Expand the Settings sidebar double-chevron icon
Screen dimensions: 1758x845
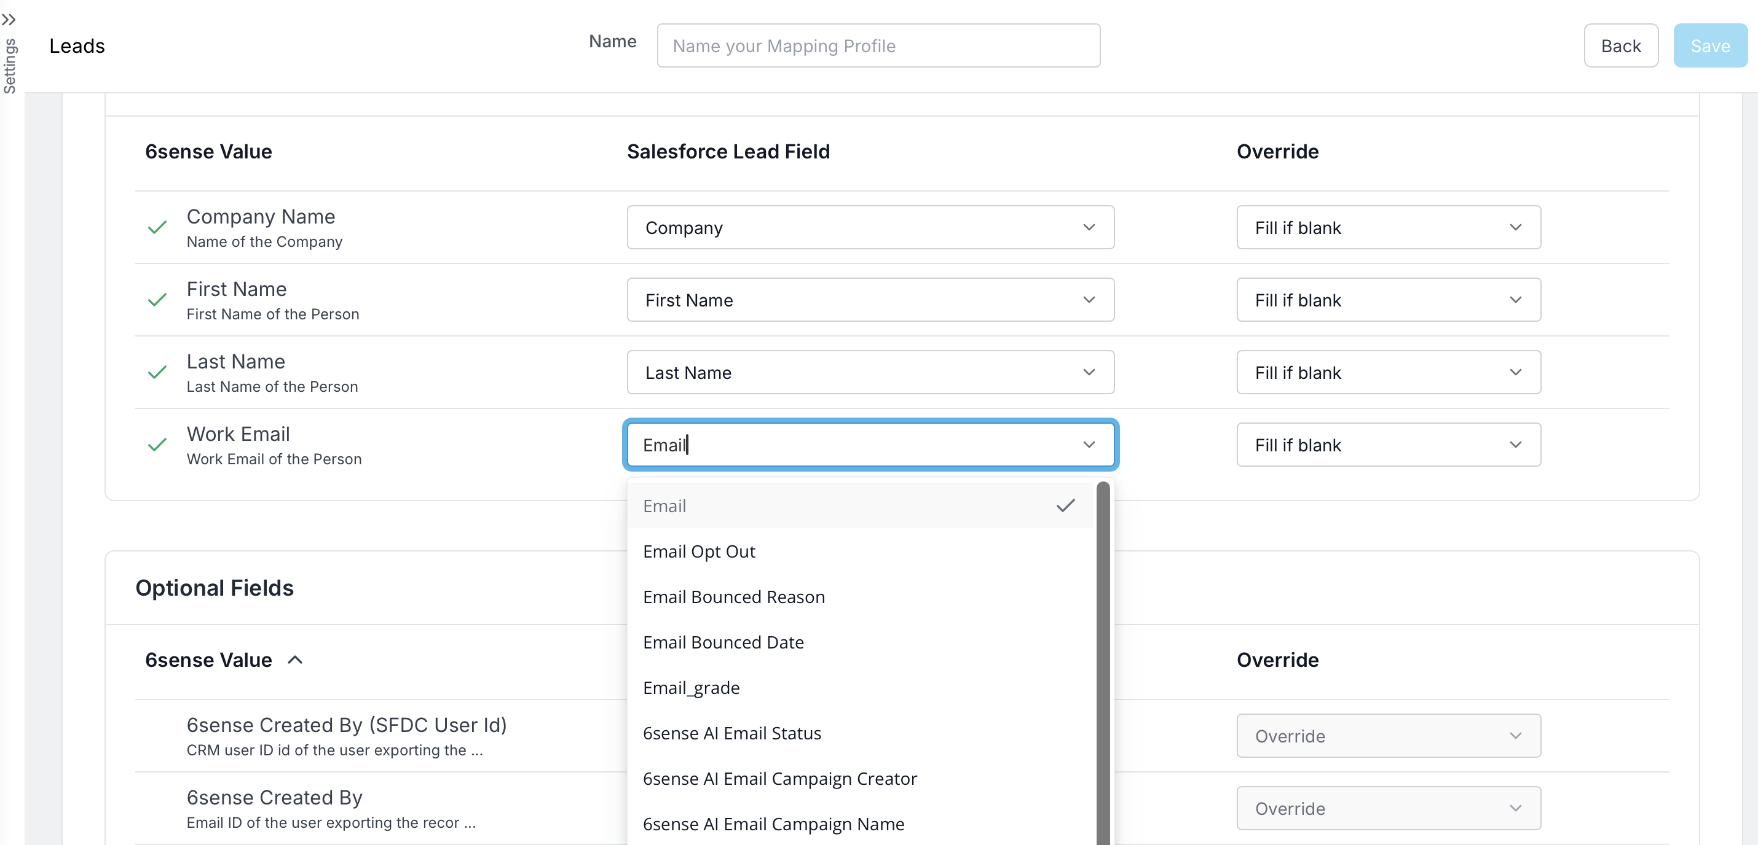[9, 19]
